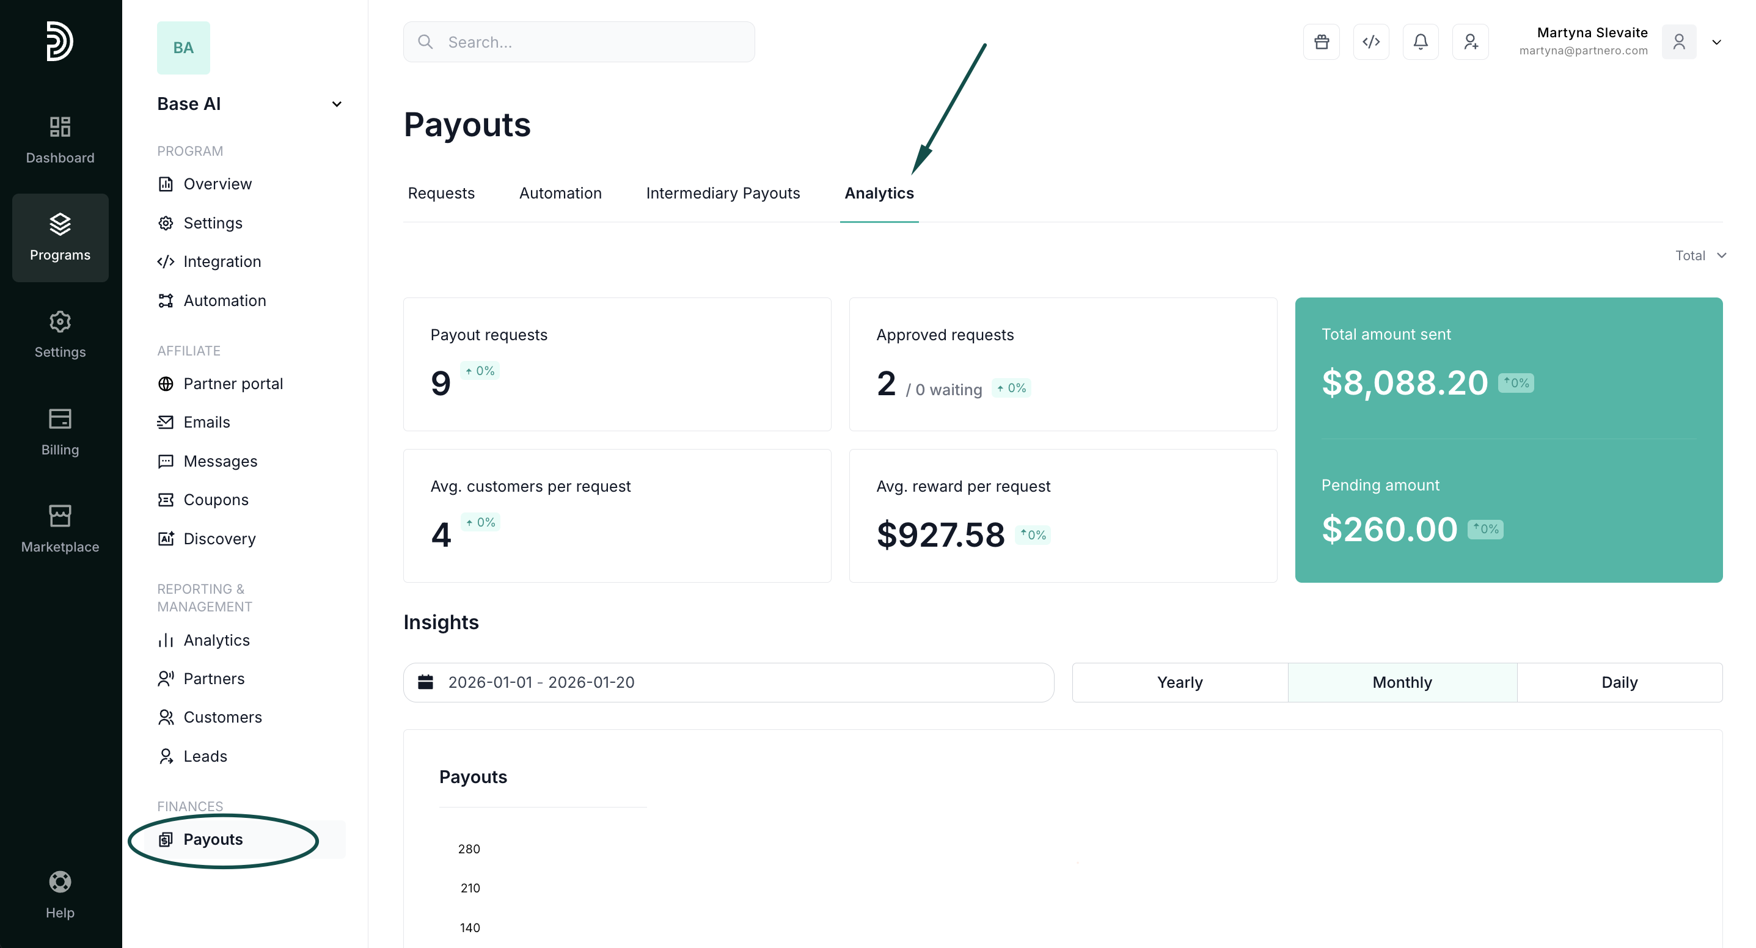Open the Intermediary Payouts tab
Image resolution: width=1756 pixels, height=948 pixels.
[x=723, y=194]
